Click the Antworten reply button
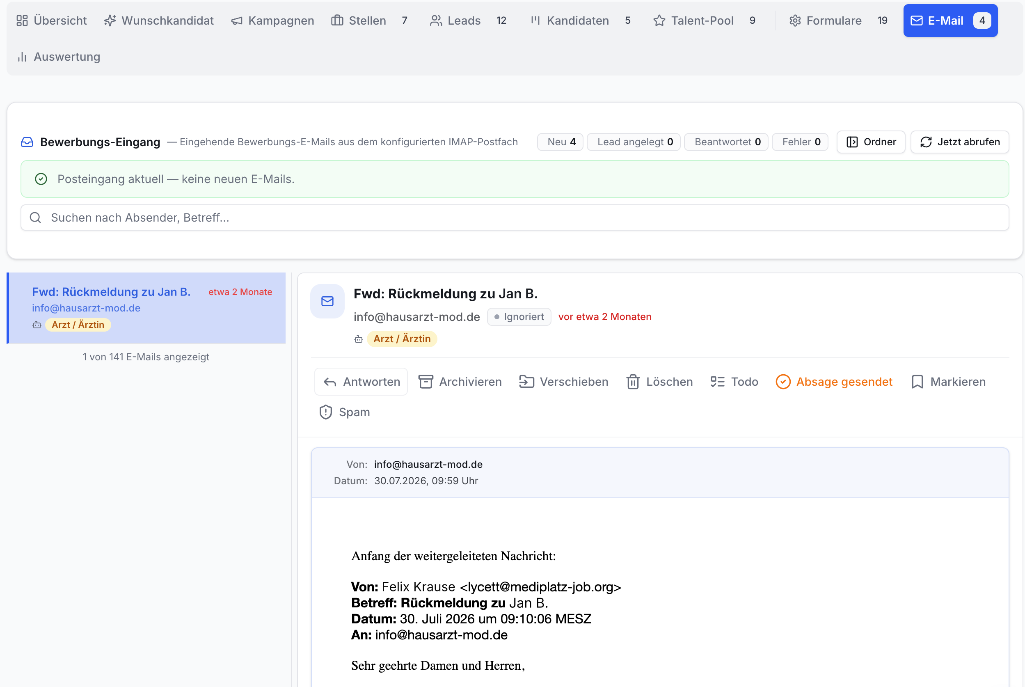The height and width of the screenshot is (687, 1025). click(361, 382)
